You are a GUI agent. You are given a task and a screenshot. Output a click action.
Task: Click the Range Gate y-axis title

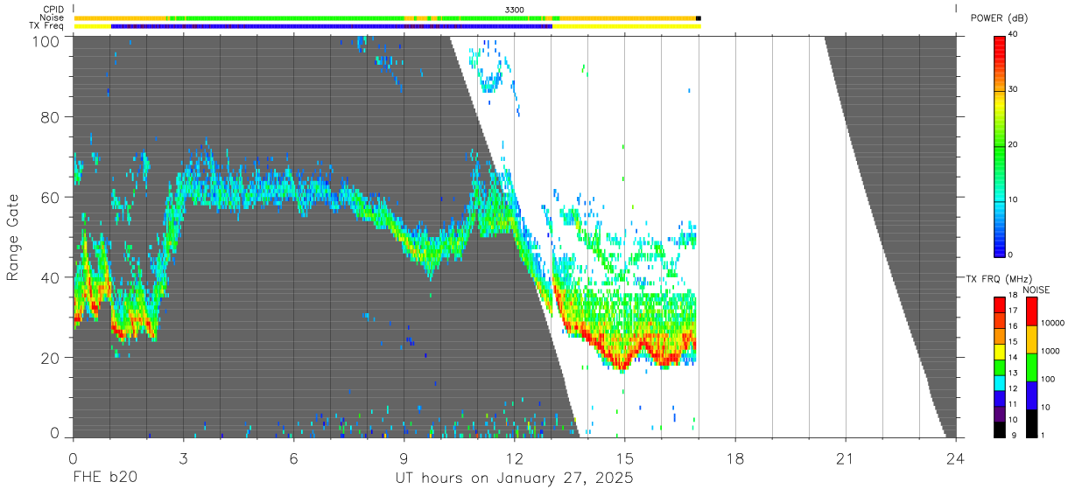click(13, 237)
